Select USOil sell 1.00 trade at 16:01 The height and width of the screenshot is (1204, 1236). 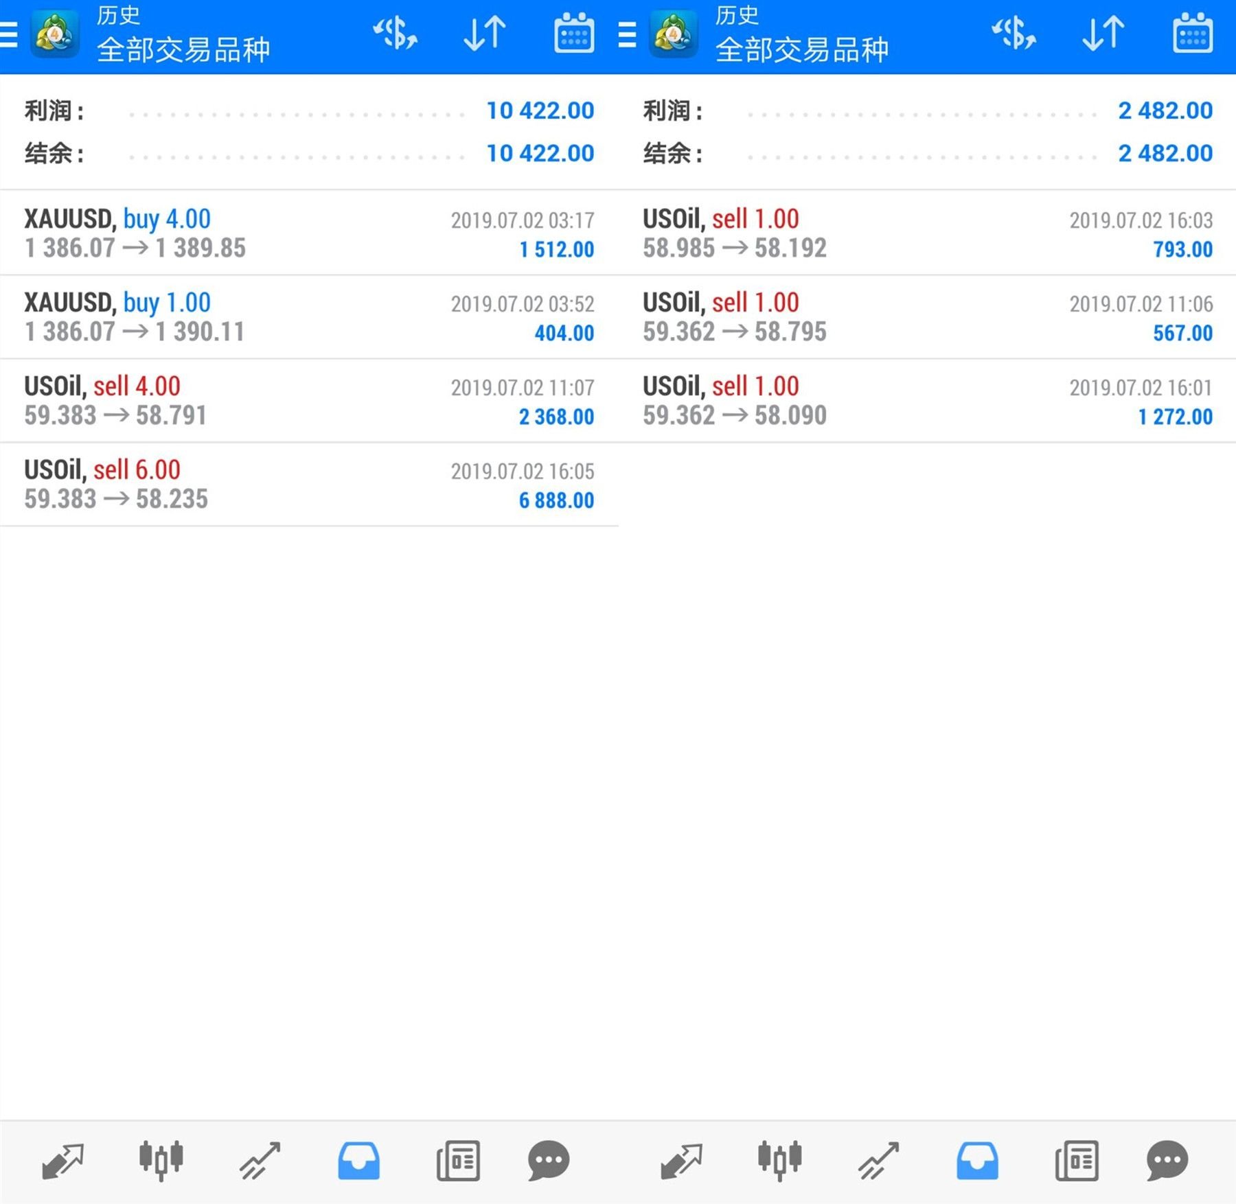(927, 401)
